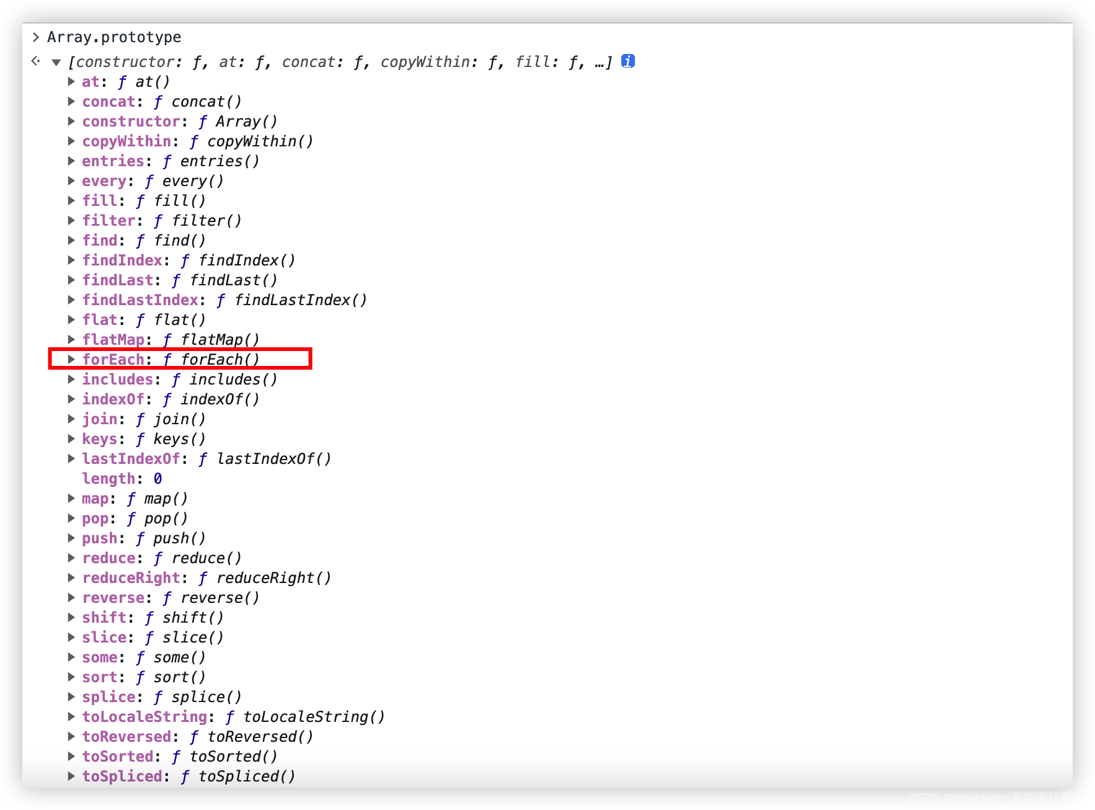Select the ƒ forEach() value text
The height and width of the screenshot is (810, 1095).
pyautogui.click(x=211, y=359)
